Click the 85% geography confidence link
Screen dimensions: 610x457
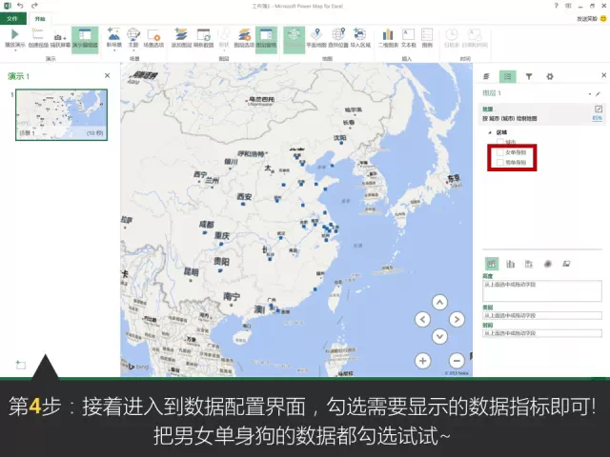pyautogui.click(x=598, y=118)
